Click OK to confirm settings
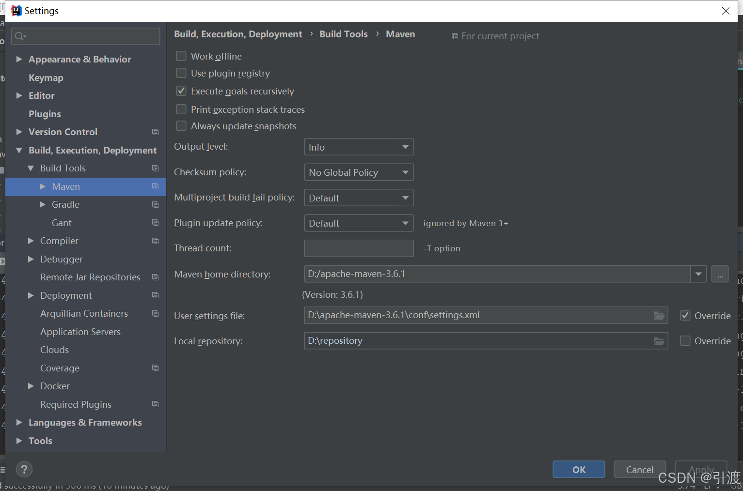 pos(579,470)
